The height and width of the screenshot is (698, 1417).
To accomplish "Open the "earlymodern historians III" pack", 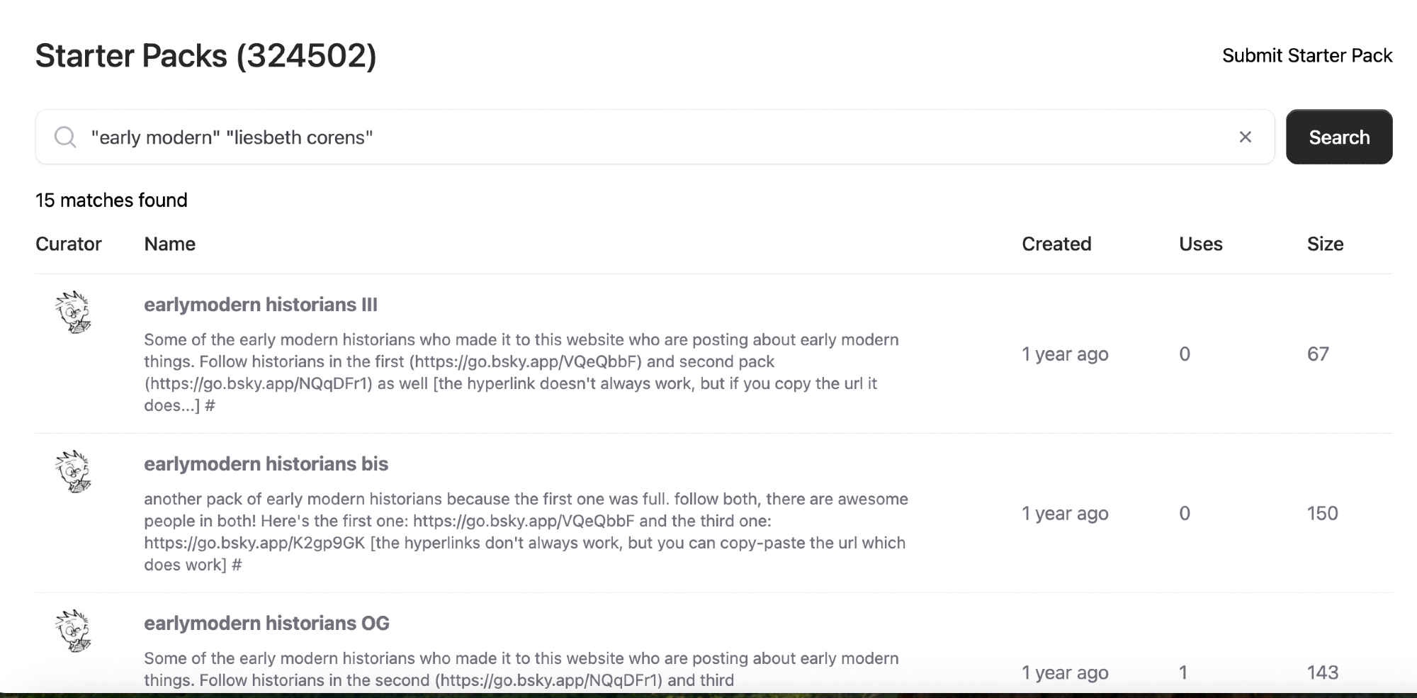I will (260, 305).
